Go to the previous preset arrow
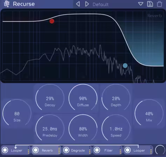 [x=78, y=4]
